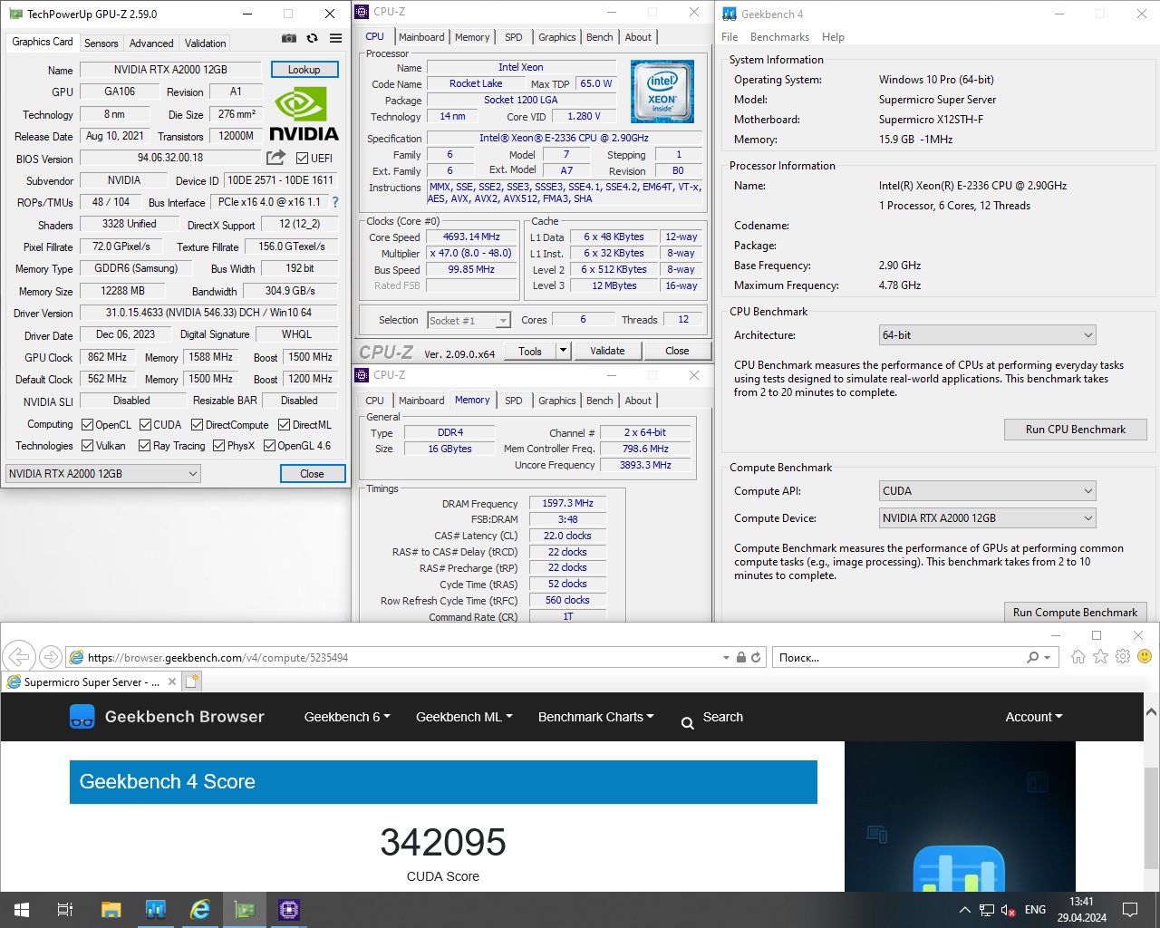Click the browser favorites star icon

(1100, 656)
